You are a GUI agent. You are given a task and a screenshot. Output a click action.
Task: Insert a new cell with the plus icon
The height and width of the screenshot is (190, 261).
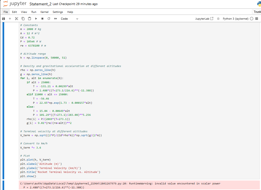pyautogui.click(x=10, y=18)
